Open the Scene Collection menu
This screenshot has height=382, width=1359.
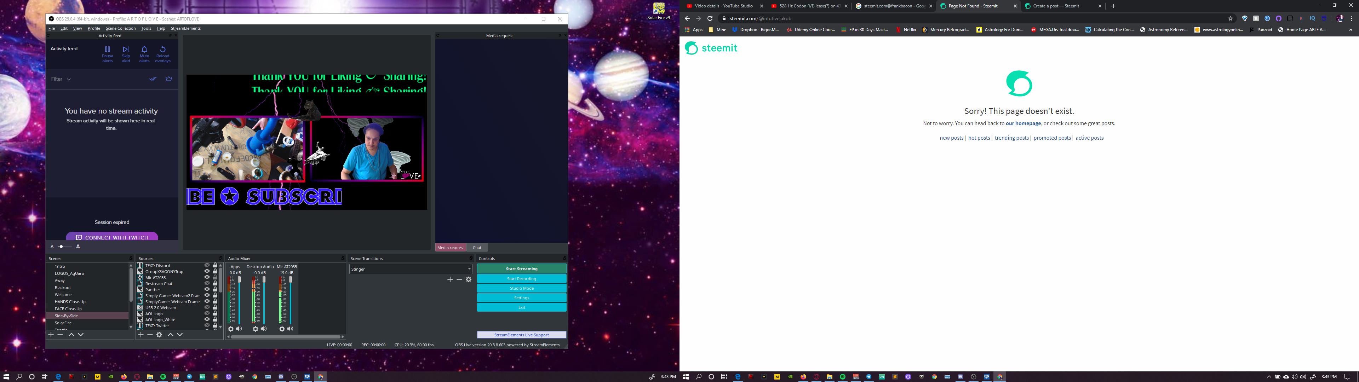click(x=120, y=29)
